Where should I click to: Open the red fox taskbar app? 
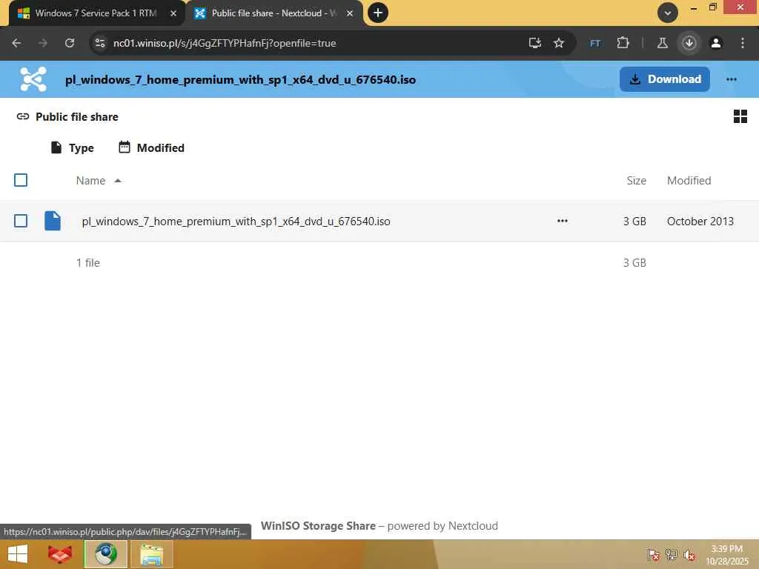(60, 554)
